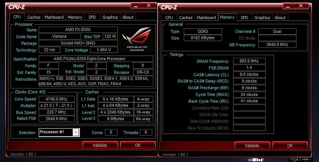Image resolution: width=319 pixels, height=162 pixels.
Task: Click OK in the left CPU-Z window
Action: coord(138,145)
